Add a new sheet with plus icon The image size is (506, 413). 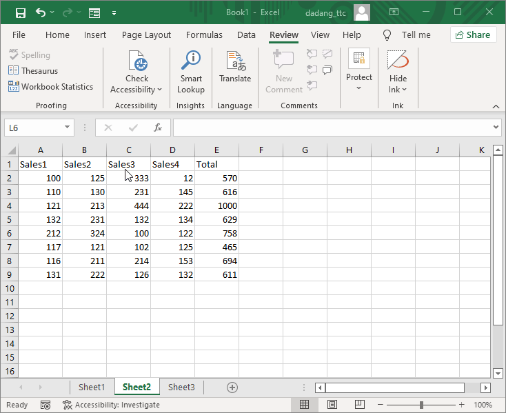(232, 387)
